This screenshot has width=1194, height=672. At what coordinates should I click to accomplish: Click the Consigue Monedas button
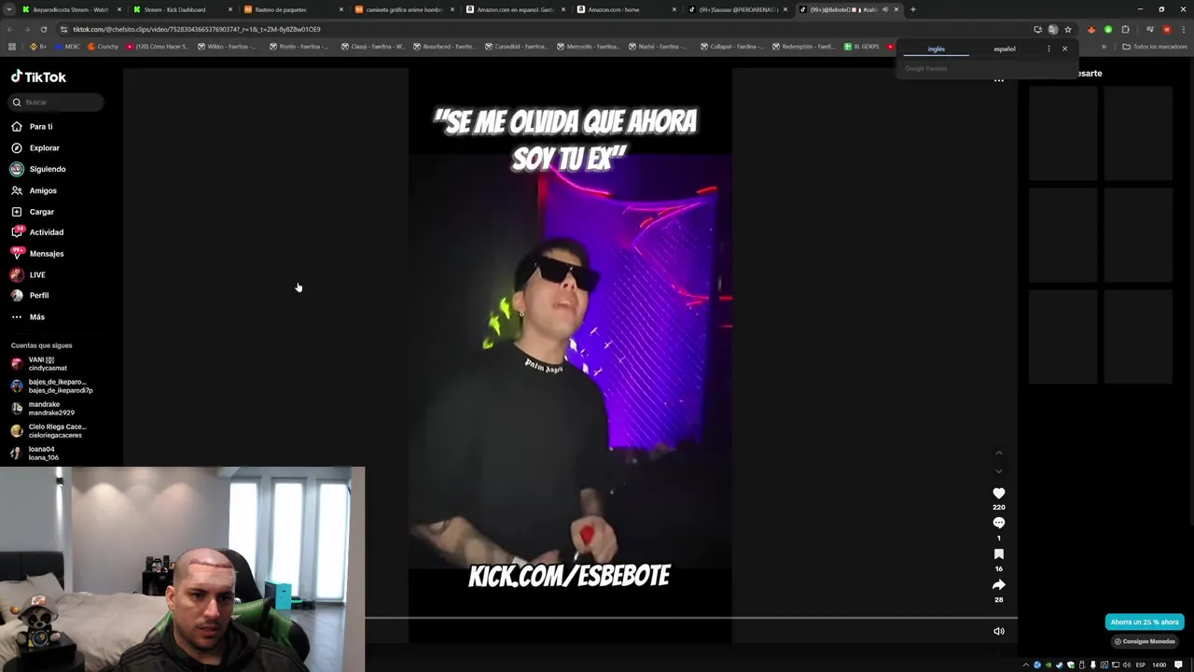1145,641
